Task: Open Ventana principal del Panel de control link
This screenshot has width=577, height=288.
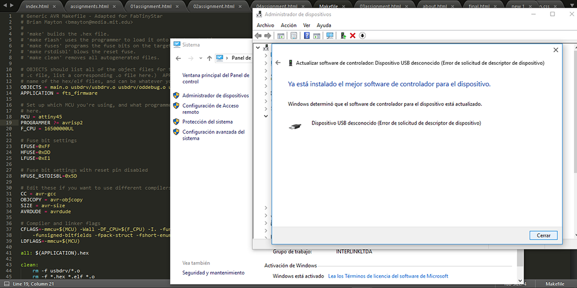Action: [216, 78]
